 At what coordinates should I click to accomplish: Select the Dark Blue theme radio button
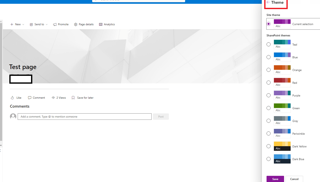pyautogui.click(x=269, y=159)
